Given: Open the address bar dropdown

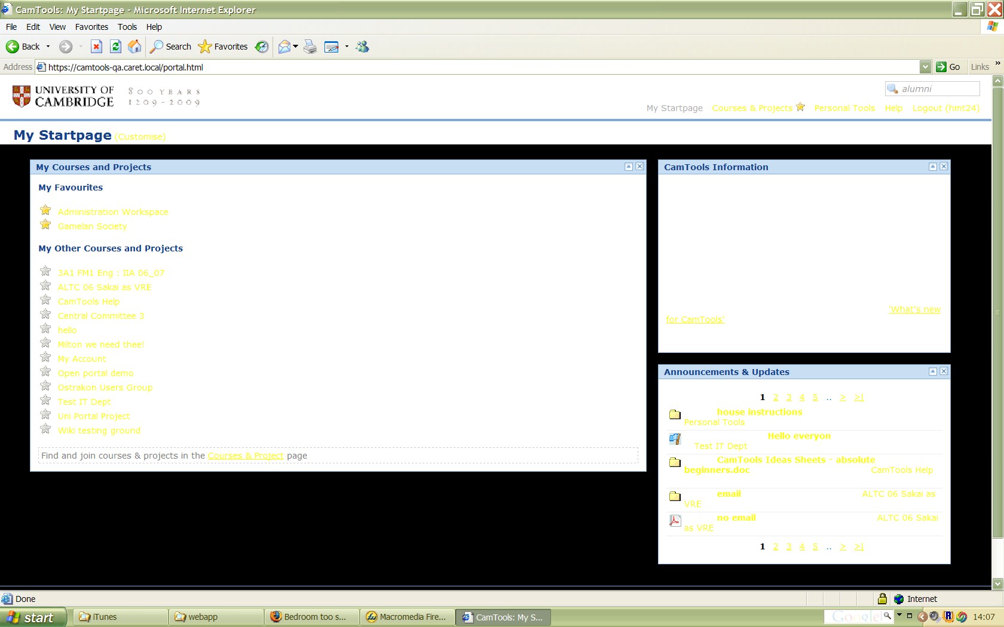Looking at the screenshot, I should point(925,67).
